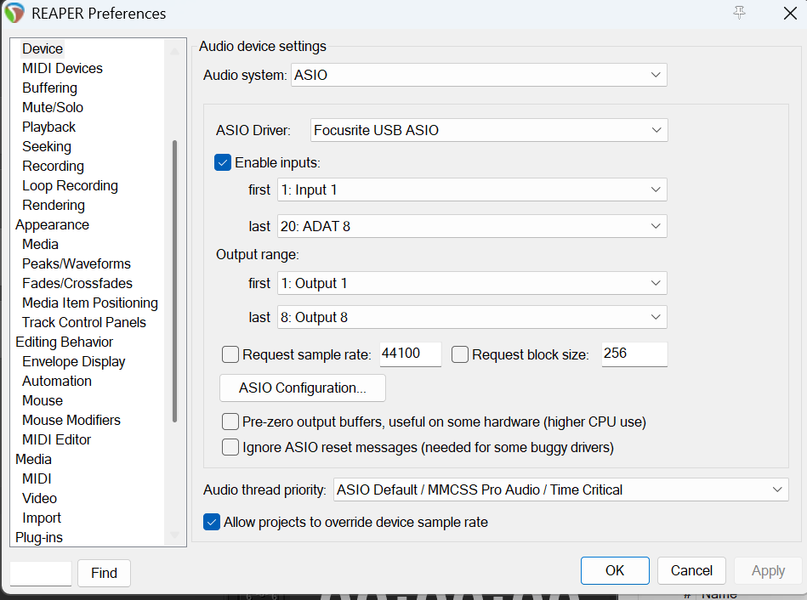Click the block size field showing 256
This screenshot has height=600, width=807.
pos(634,354)
